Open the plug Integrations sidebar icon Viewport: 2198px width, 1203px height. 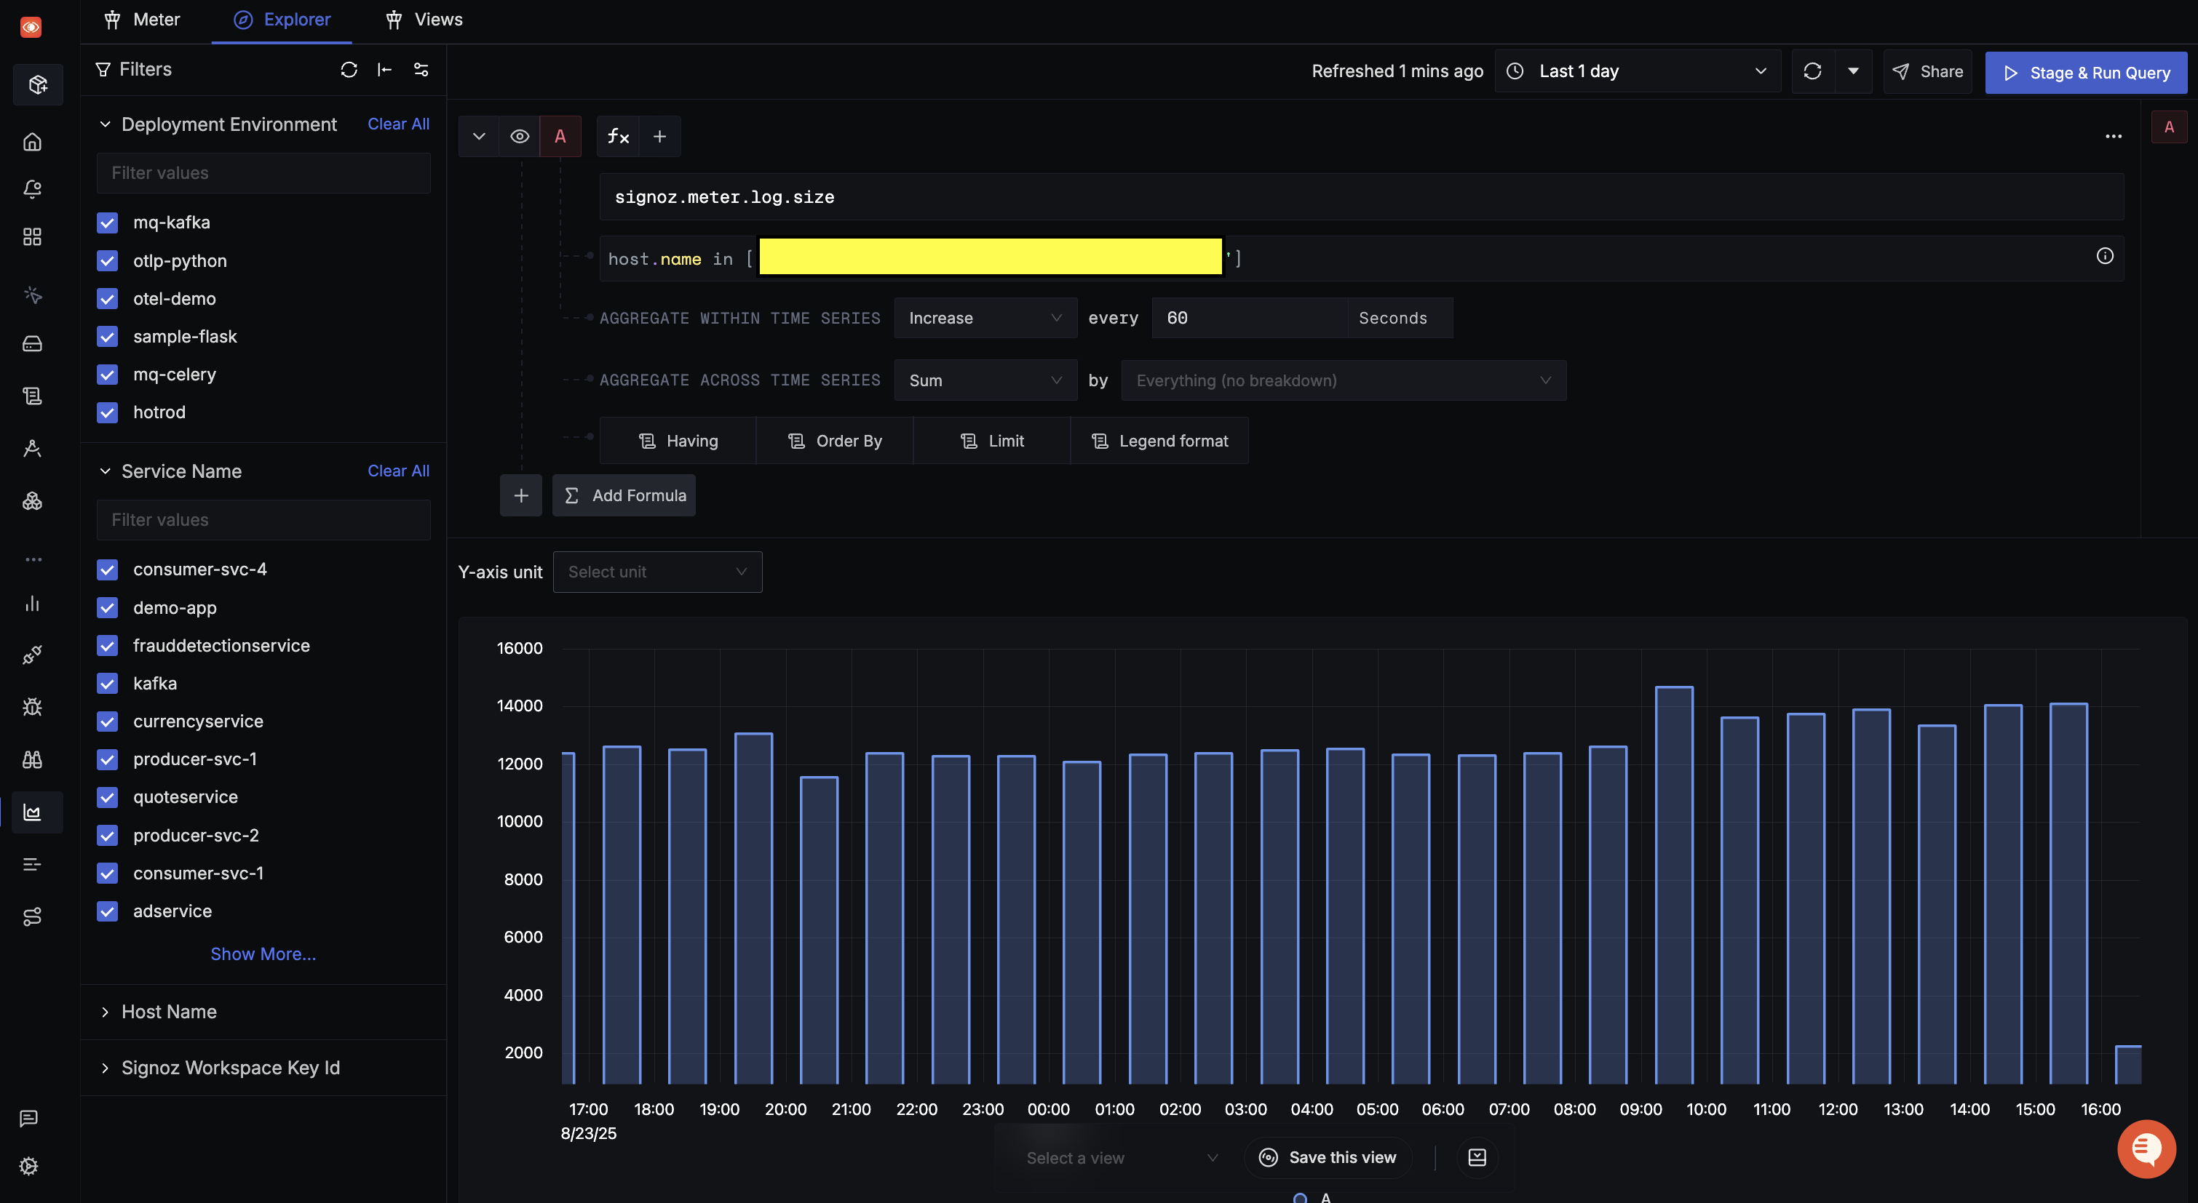point(33,655)
